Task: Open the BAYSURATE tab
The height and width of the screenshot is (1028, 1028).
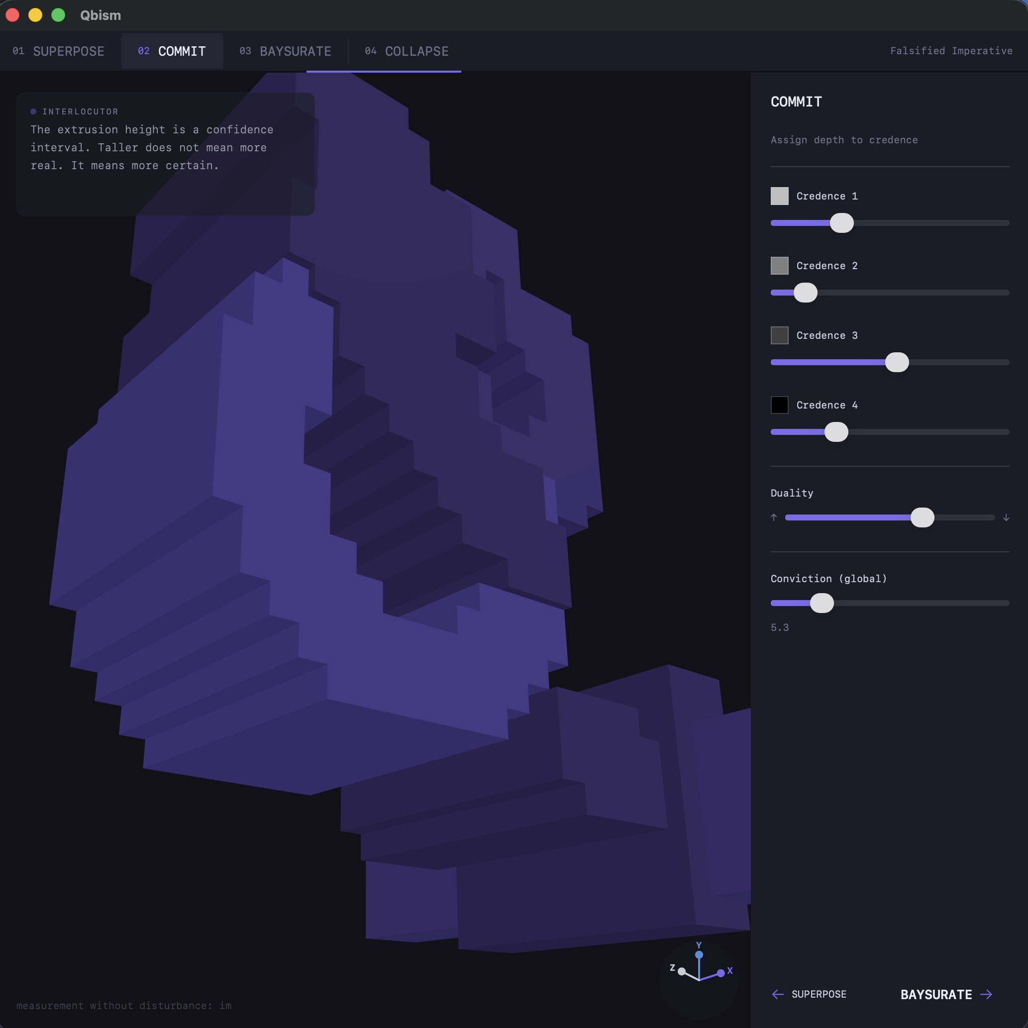Action: click(x=285, y=51)
